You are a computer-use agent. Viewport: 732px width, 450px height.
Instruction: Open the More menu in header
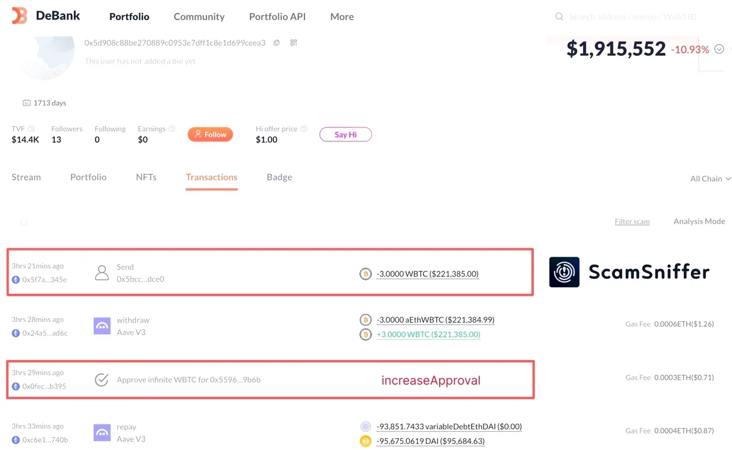(342, 16)
